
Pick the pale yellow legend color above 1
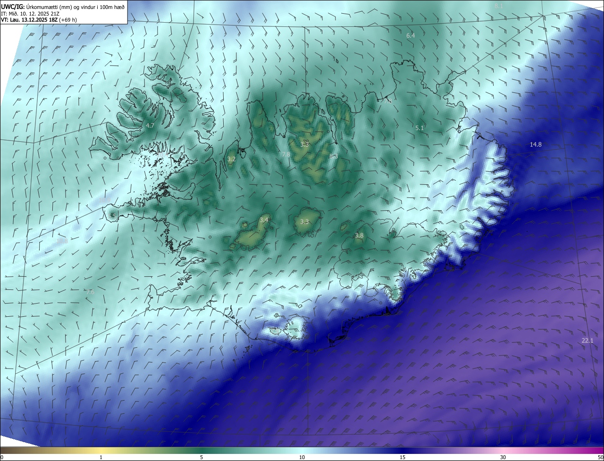101,450
